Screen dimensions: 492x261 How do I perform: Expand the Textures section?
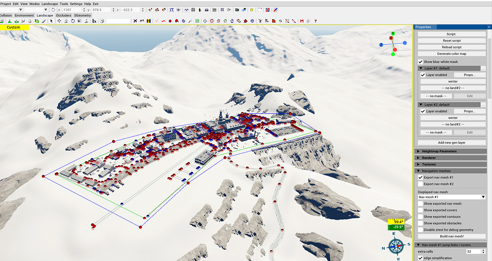(451, 164)
